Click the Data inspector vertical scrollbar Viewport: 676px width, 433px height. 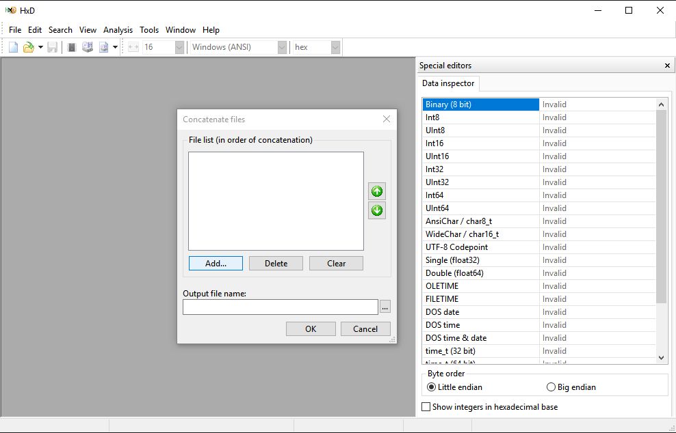click(x=661, y=205)
